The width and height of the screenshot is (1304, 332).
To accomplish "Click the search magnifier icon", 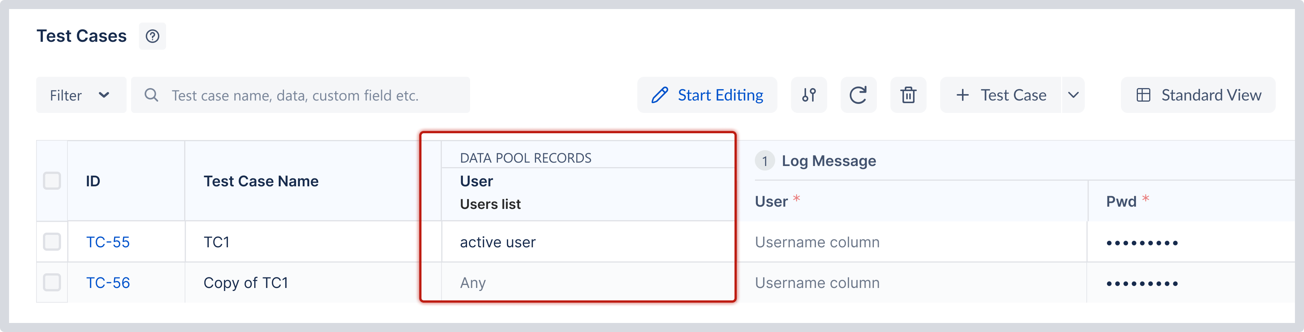I will click(x=151, y=95).
